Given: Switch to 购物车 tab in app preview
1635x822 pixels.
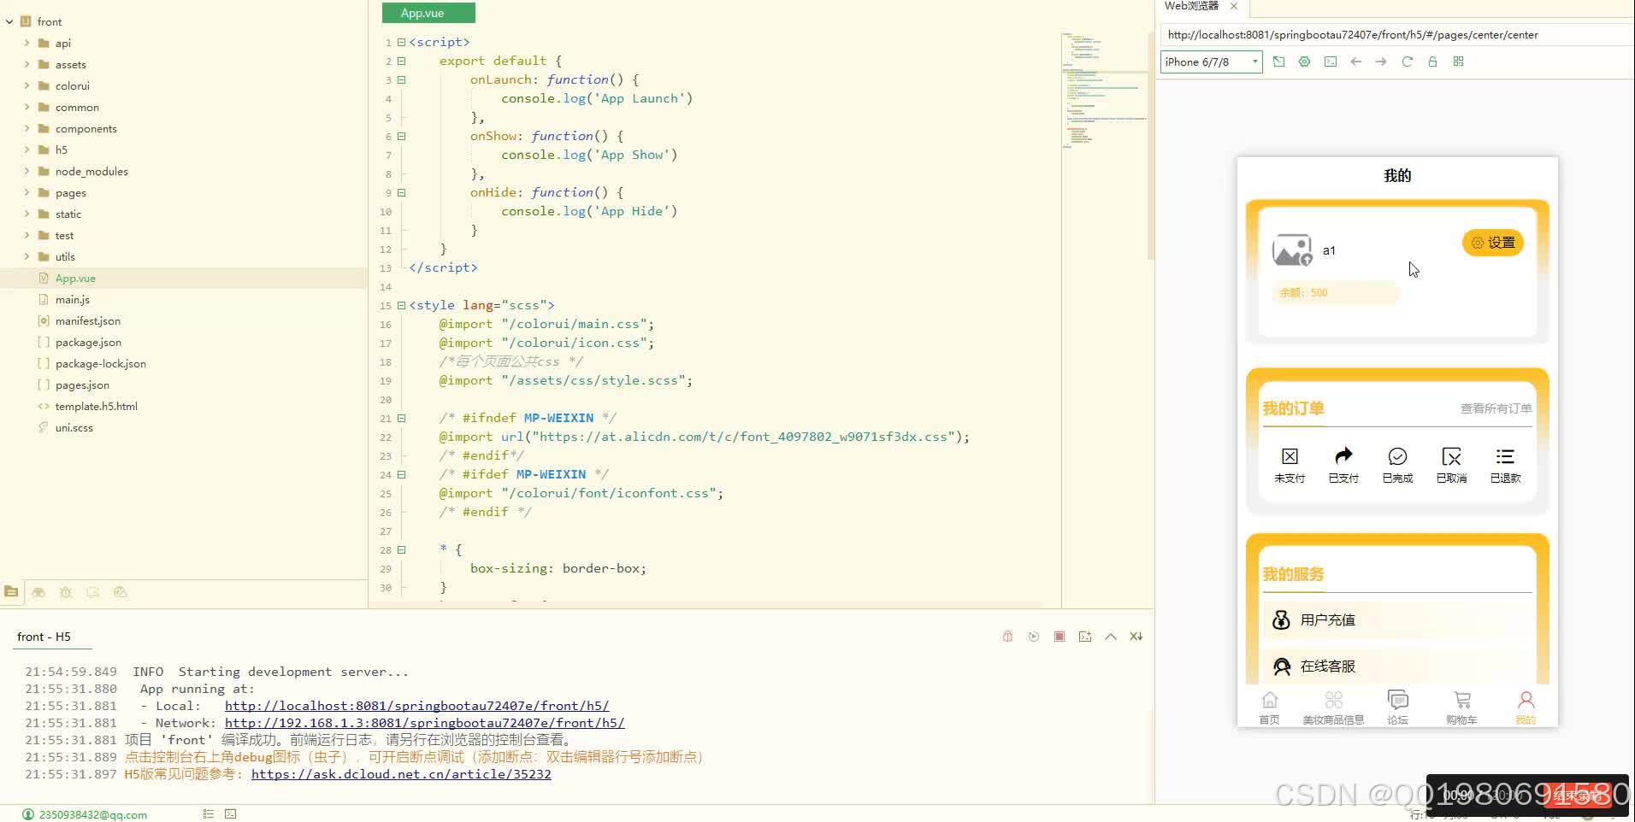Looking at the screenshot, I should [x=1461, y=708].
